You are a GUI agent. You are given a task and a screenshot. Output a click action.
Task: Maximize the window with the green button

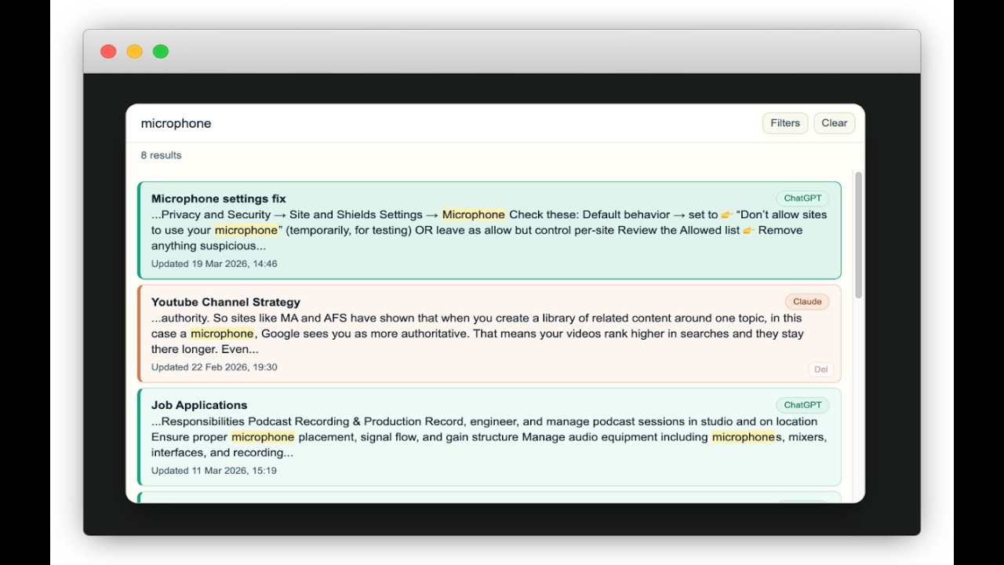pos(161,52)
